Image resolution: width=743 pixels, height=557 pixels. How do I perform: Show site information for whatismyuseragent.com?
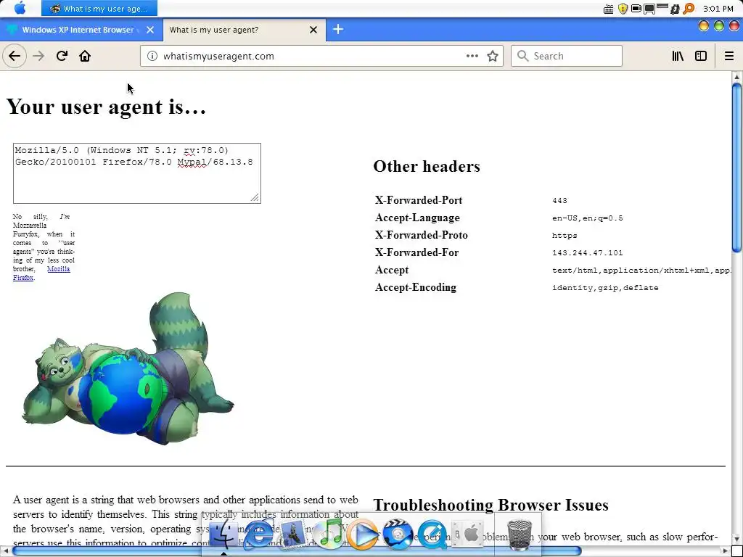click(x=152, y=56)
